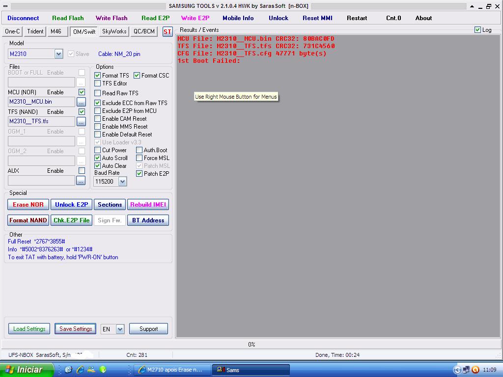Select Reset MMI in the top menu
The width and height of the screenshot is (503, 377).
point(318,18)
